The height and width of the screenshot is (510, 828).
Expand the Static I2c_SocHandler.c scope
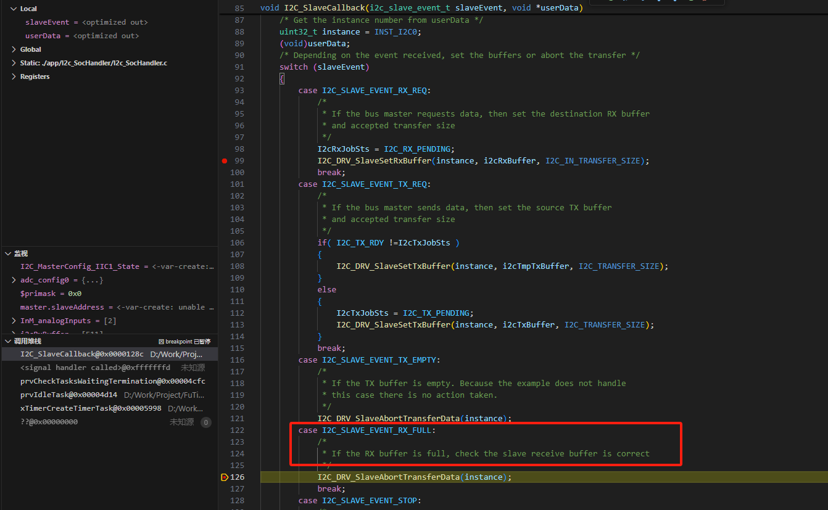14,63
